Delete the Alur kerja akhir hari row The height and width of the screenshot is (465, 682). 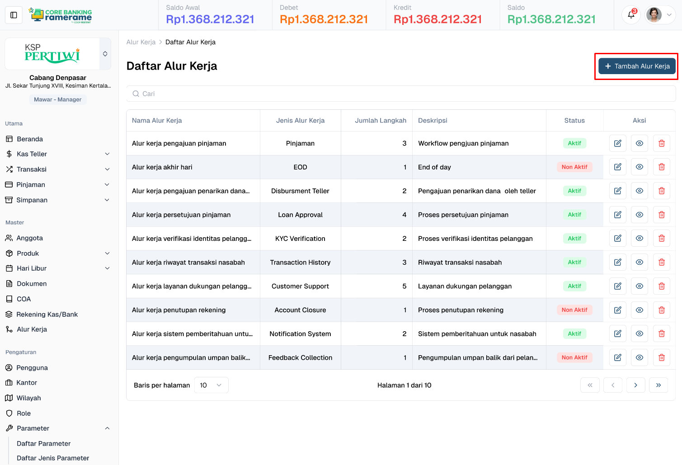(661, 167)
